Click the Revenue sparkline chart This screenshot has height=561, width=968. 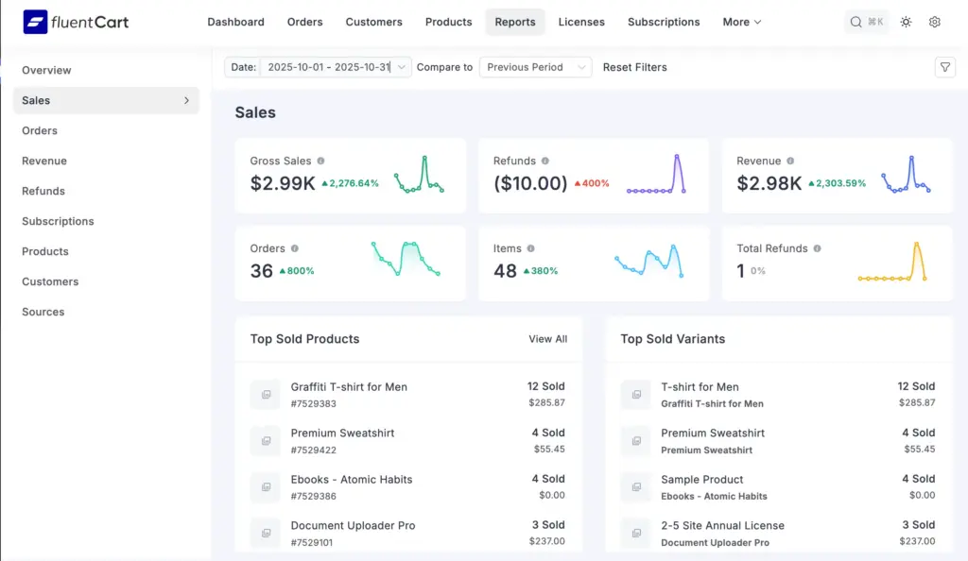(x=906, y=175)
